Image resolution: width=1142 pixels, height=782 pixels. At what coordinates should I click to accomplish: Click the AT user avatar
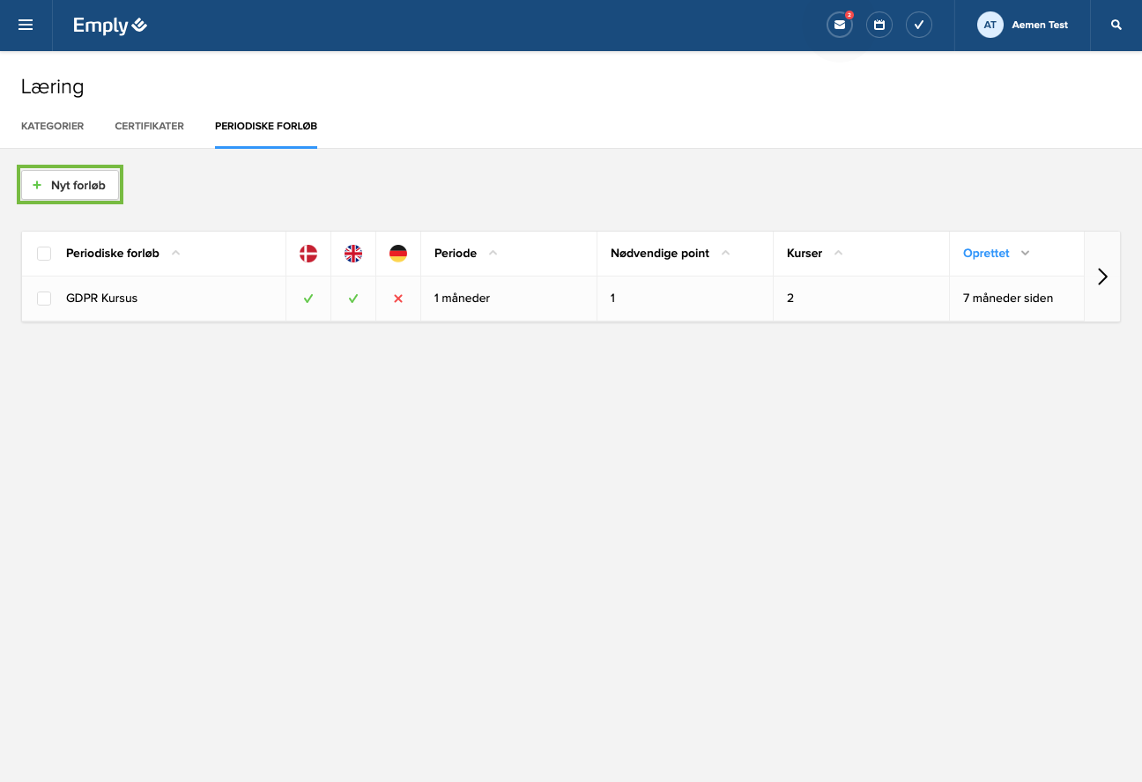[990, 26]
